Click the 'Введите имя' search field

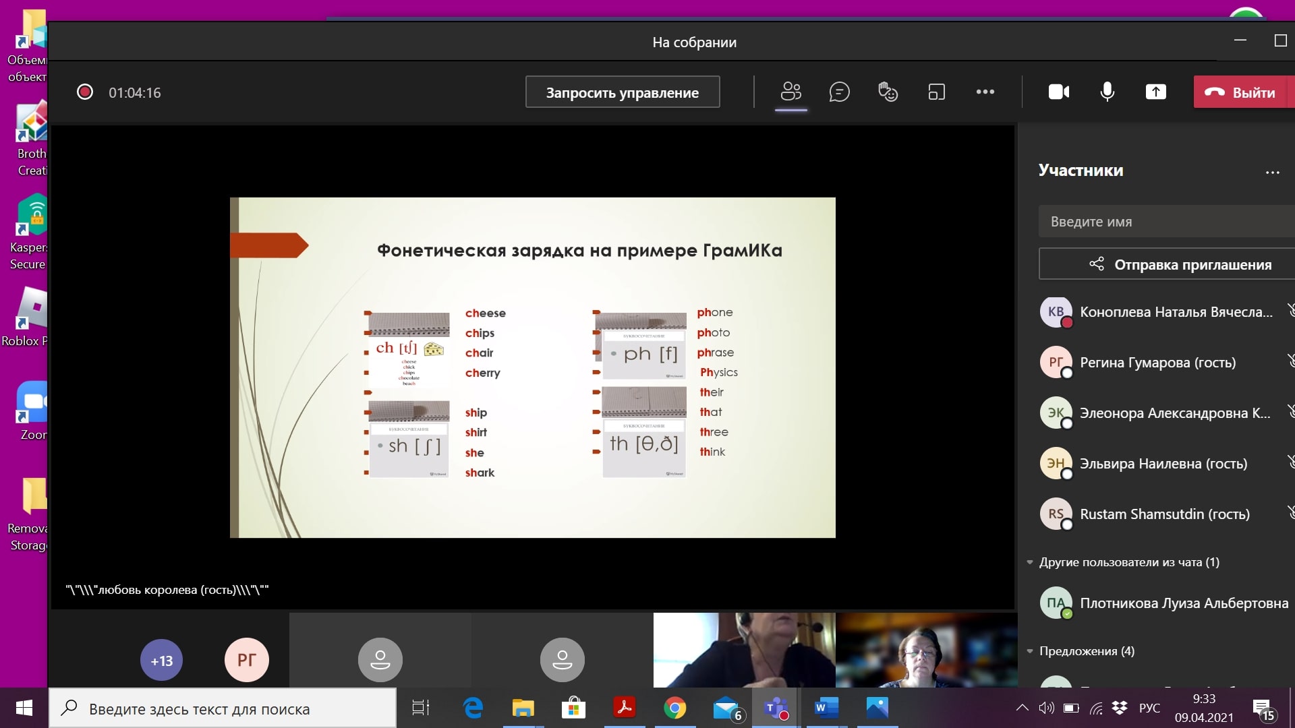pyautogui.click(x=1167, y=222)
